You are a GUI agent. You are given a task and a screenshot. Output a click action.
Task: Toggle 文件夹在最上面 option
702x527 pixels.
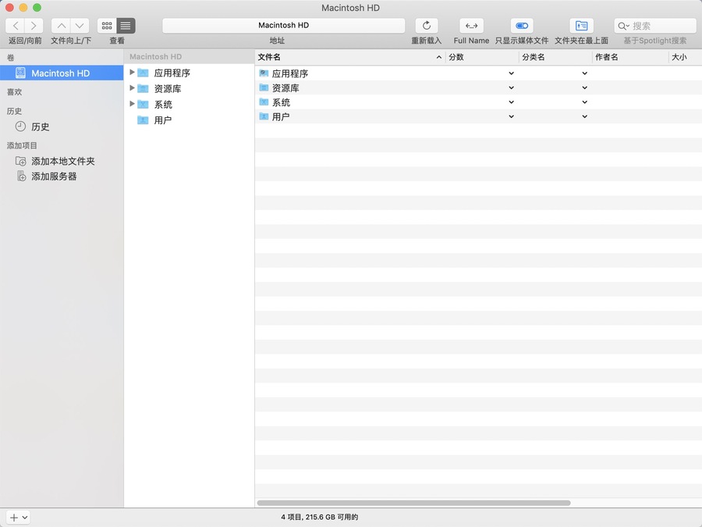point(581,26)
